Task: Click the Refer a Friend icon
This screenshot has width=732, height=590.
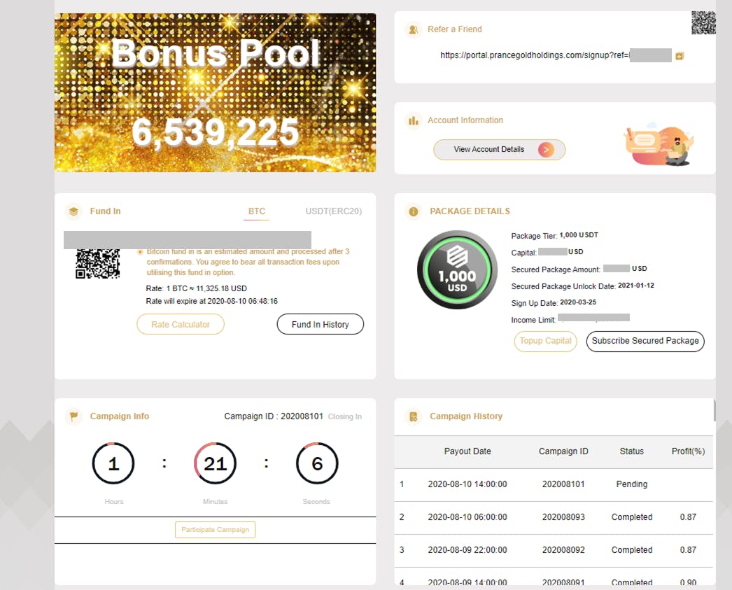Action: tap(414, 29)
